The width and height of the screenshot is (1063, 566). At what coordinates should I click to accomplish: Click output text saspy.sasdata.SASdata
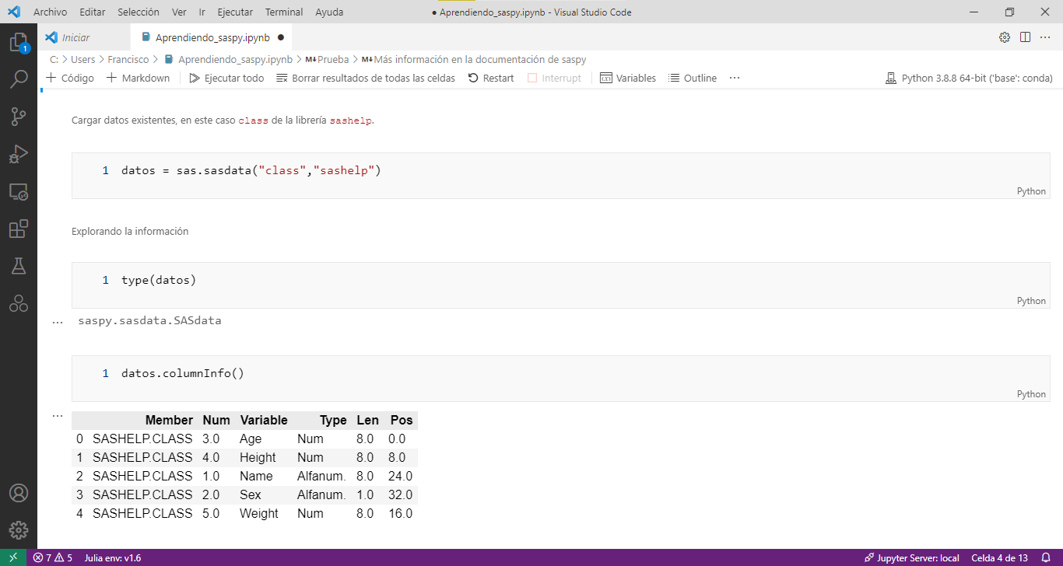coord(149,320)
